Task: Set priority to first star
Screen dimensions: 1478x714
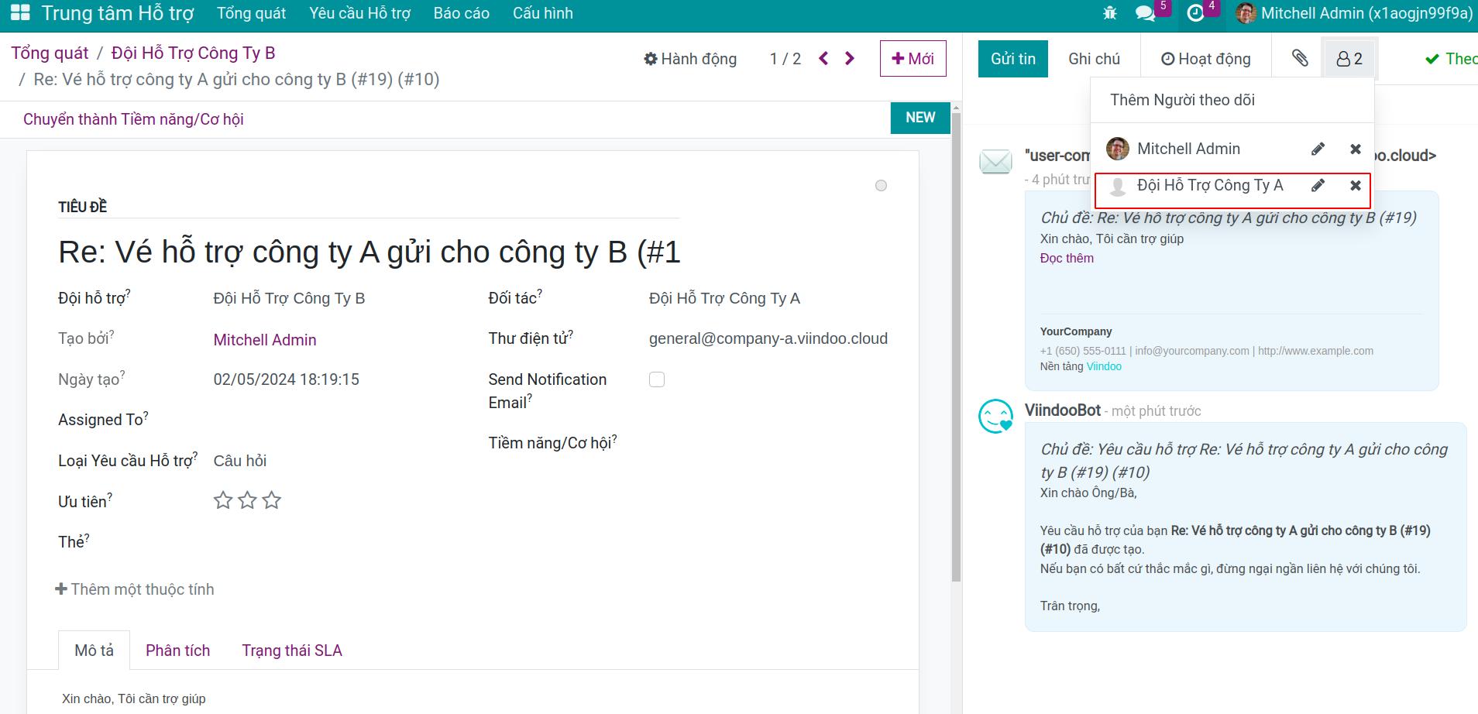Action: [x=223, y=500]
